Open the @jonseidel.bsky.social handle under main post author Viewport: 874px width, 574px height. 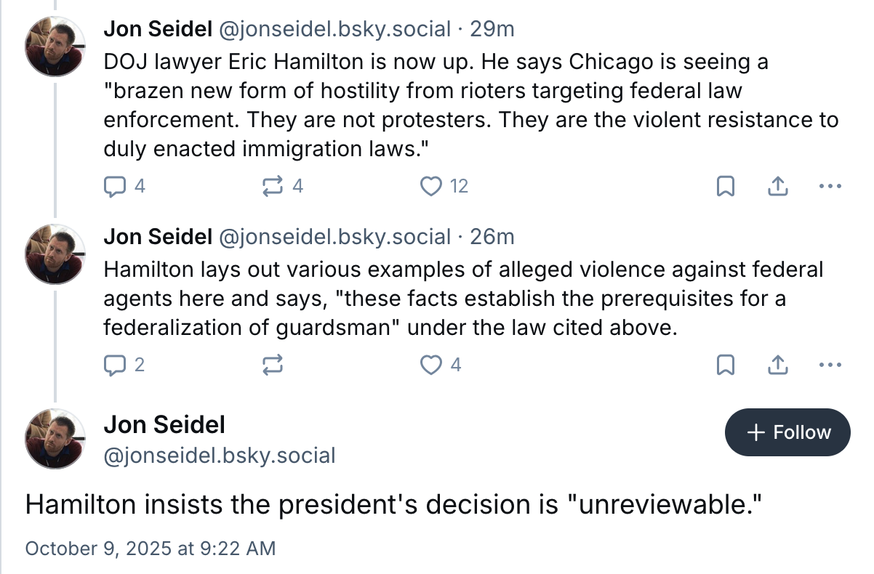point(220,456)
